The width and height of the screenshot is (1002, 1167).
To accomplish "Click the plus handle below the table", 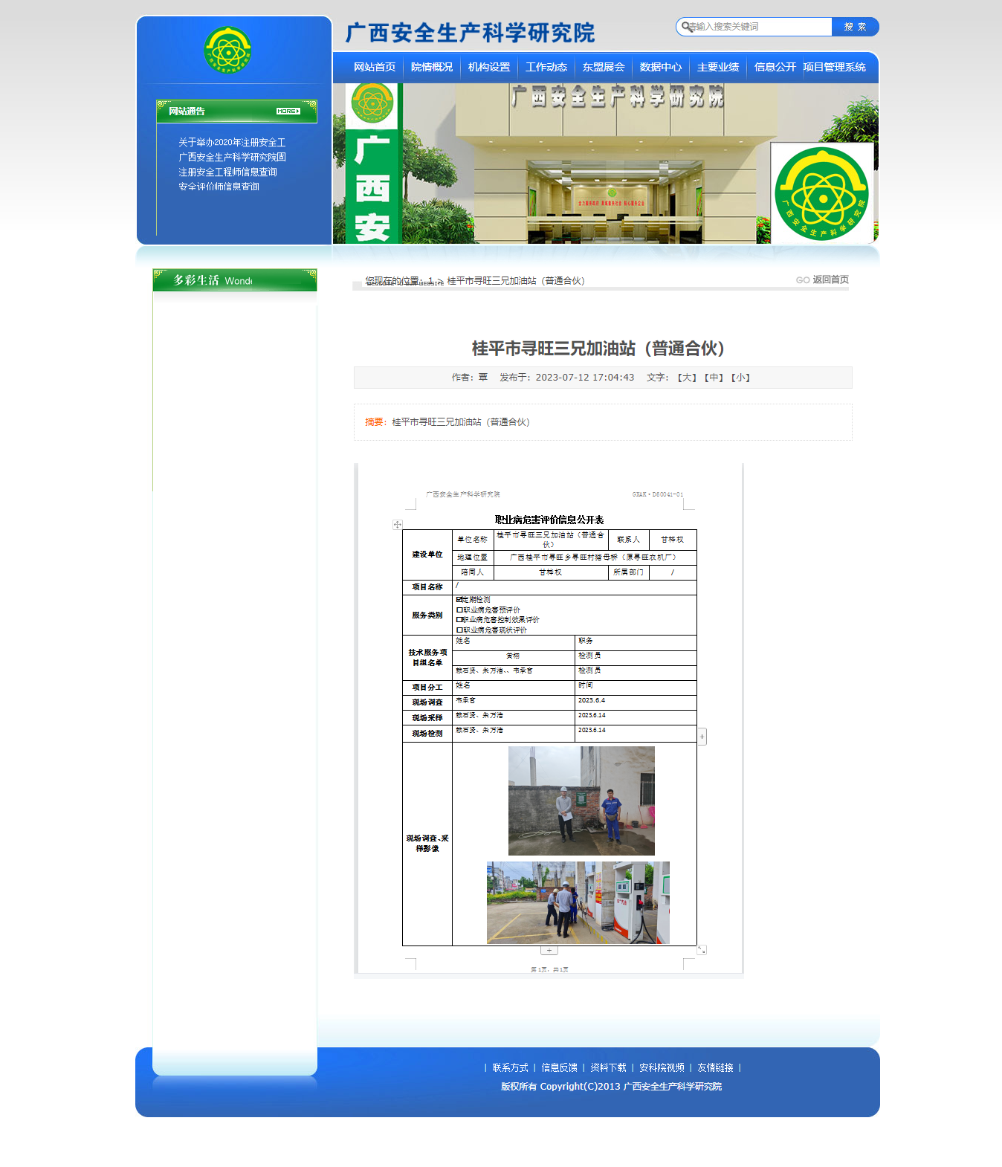I will (549, 950).
